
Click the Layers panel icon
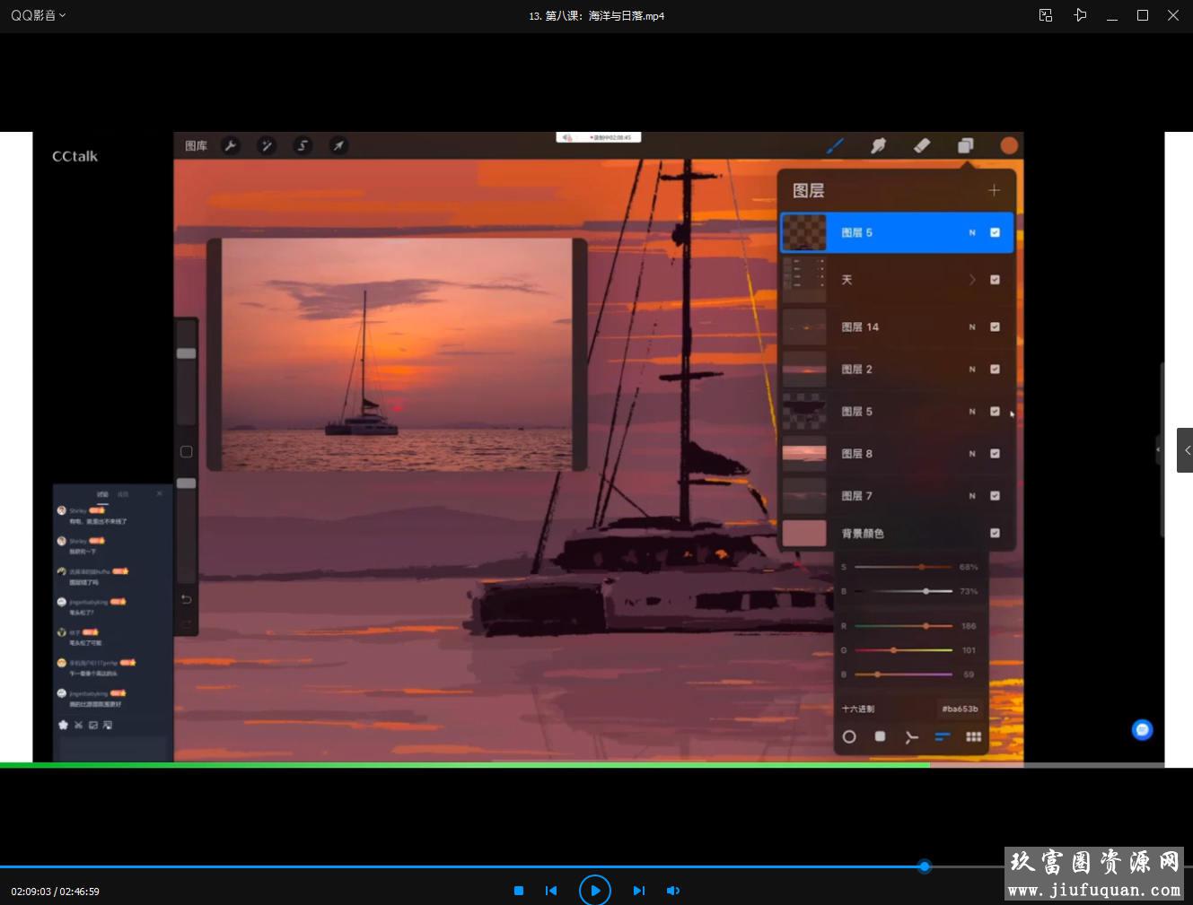(x=965, y=145)
